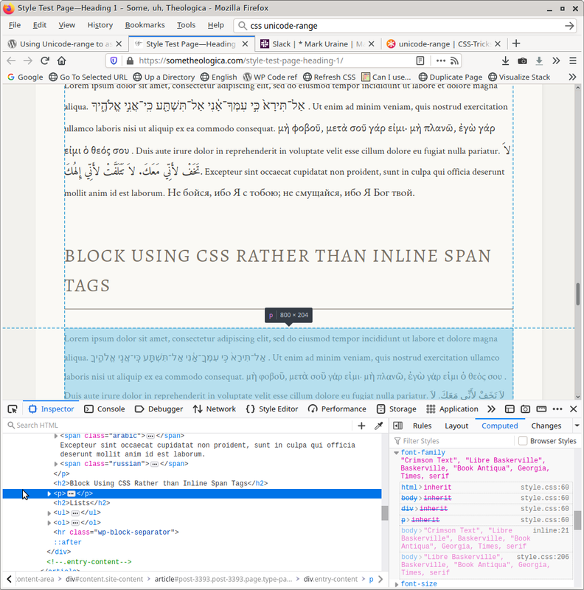Open the Bookmarks menu
The height and width of the screenshot is (590, 584).
pyautogui.click(x=145, y=25)
